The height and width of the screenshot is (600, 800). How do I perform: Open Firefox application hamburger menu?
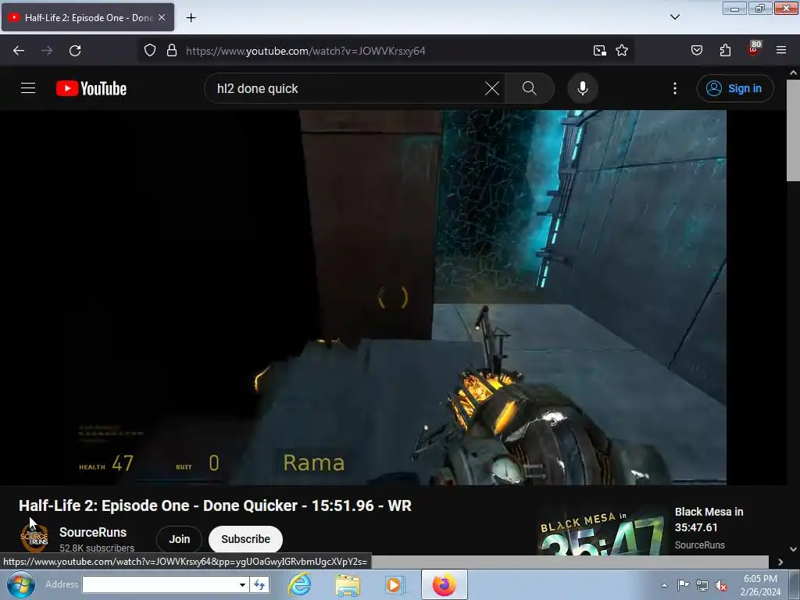pyautogui.click(x=781, y=50)
